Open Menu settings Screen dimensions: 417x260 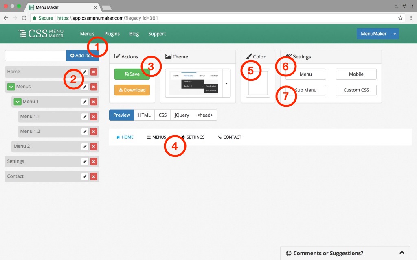click(305, 74)
